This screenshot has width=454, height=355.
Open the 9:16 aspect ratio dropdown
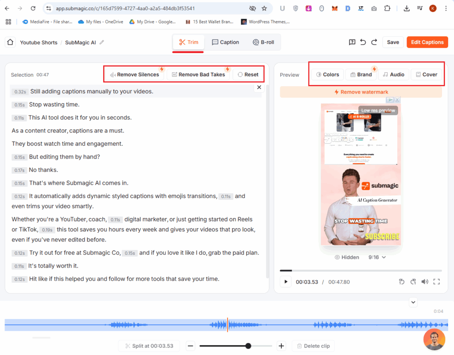(377, 257)
